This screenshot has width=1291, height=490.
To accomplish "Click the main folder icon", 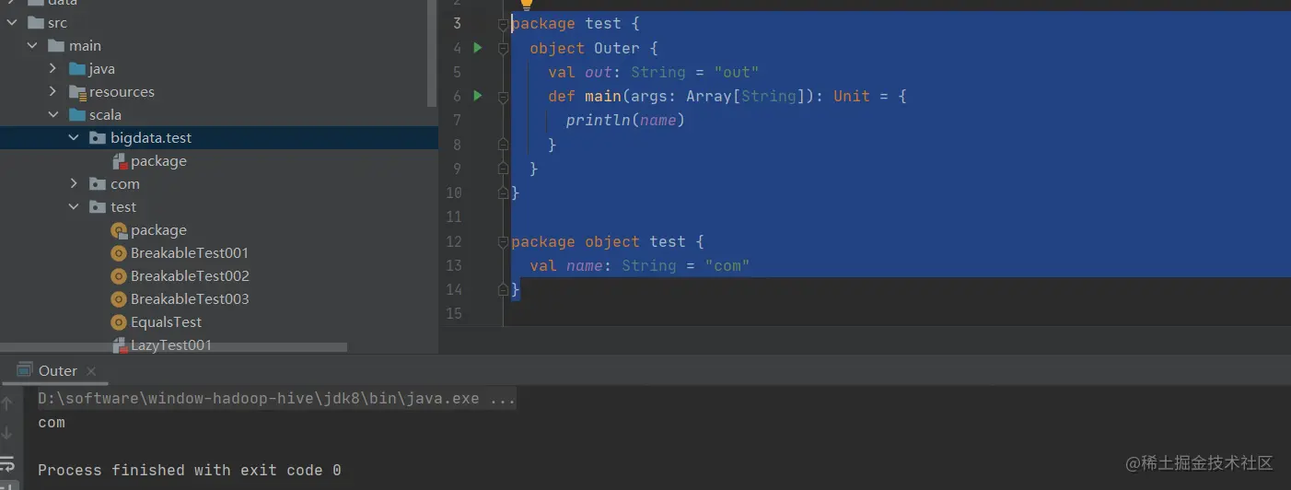I will pyautogui.click(x=56, y=46).
